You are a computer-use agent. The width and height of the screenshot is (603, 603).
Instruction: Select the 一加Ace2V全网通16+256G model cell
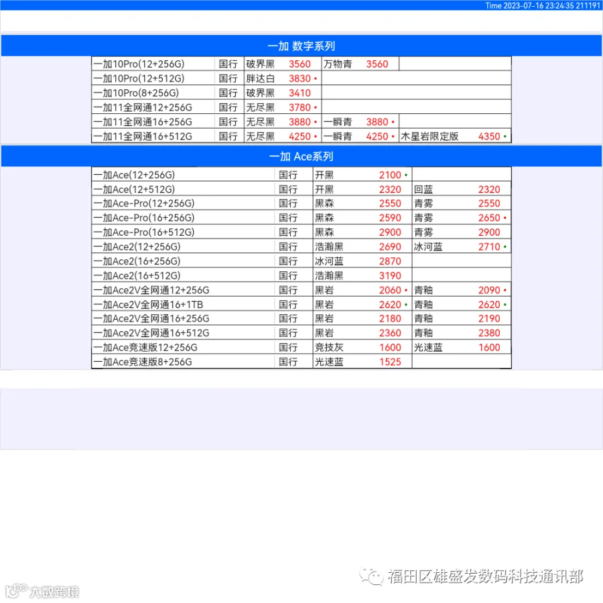[x=184, y=318]
